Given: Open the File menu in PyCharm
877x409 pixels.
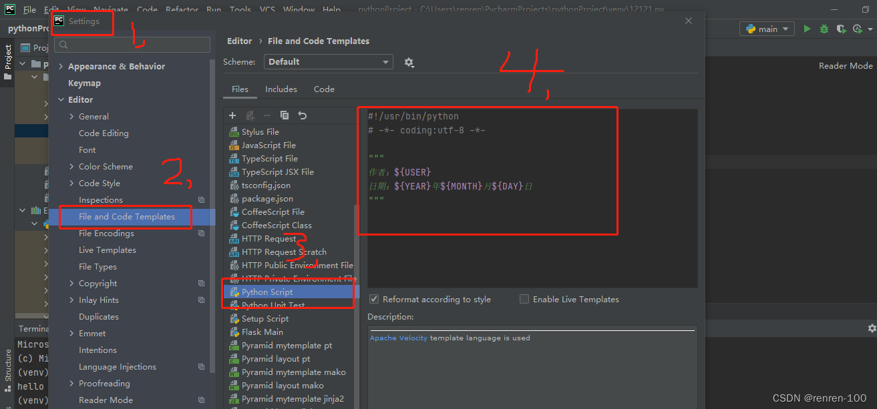Looking at the screenshot, I should click(30, 10).
